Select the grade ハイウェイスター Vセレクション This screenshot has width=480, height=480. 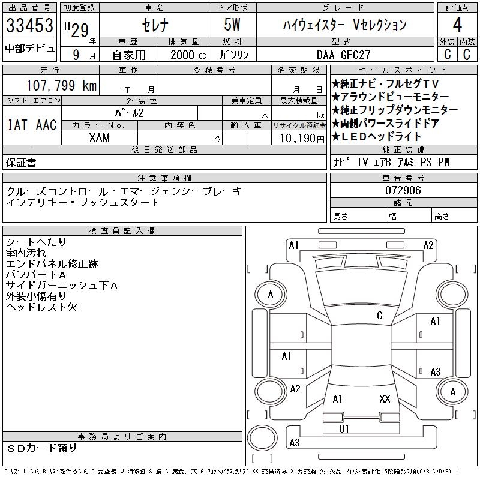344,25
